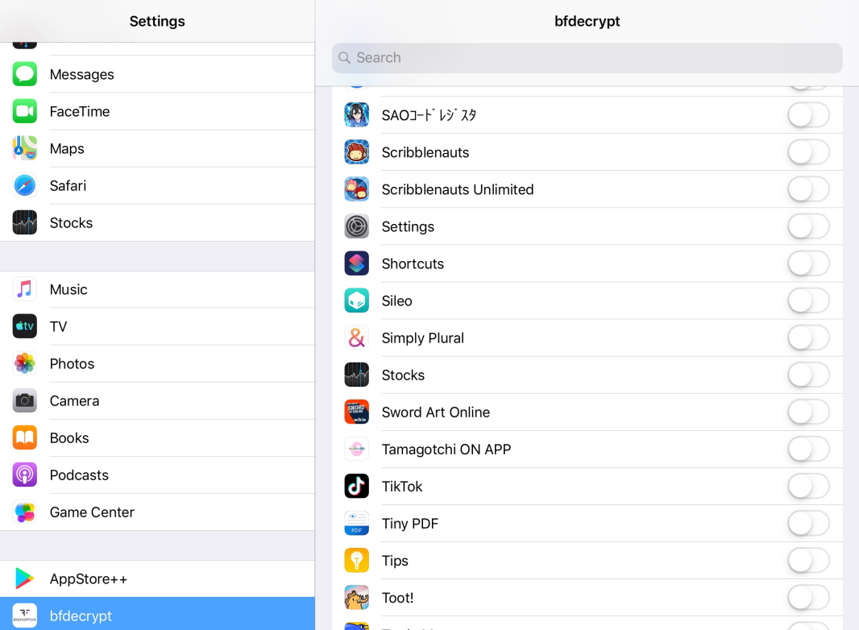Click the Shortcuts app icon
The image size is (859, 630).
coord(356,263)
